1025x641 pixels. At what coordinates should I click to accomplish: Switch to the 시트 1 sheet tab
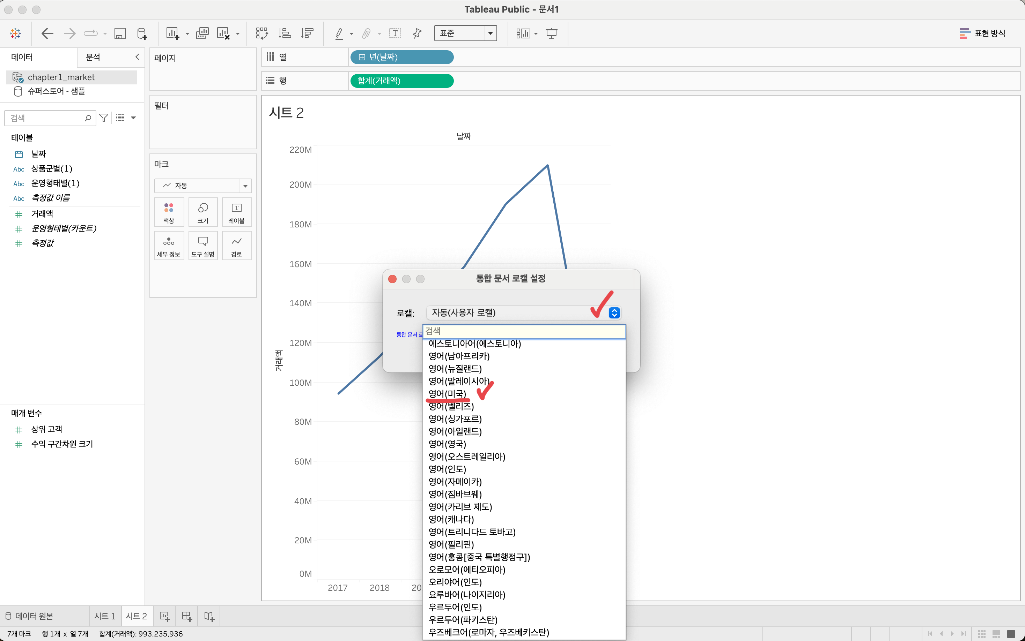coord(104,616)
